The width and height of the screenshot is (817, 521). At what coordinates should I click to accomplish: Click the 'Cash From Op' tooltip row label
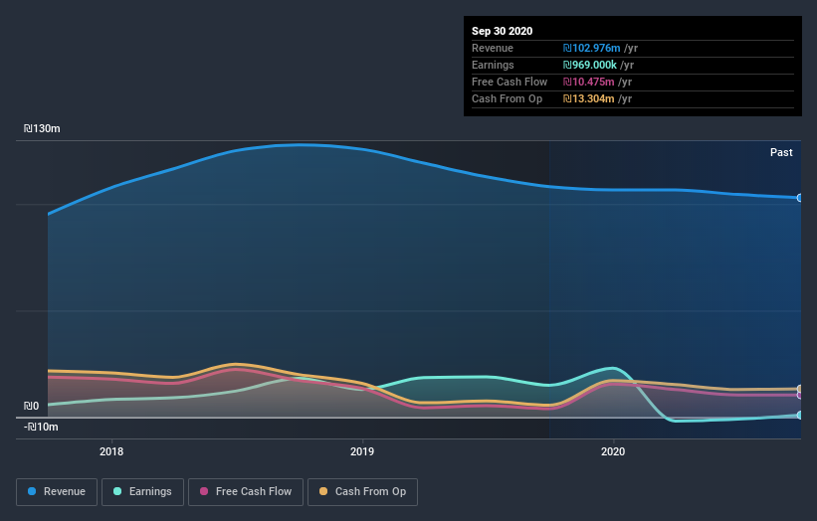point(507,98)
